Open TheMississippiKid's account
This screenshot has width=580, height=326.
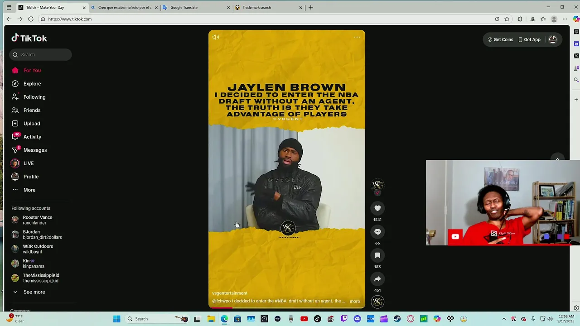coord(41,278)
